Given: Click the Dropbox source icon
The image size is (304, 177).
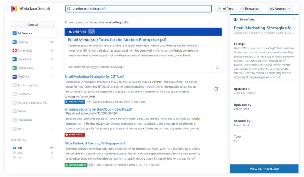Looking at the screenshot, I should pyautogui.click(x=14, y=42).
